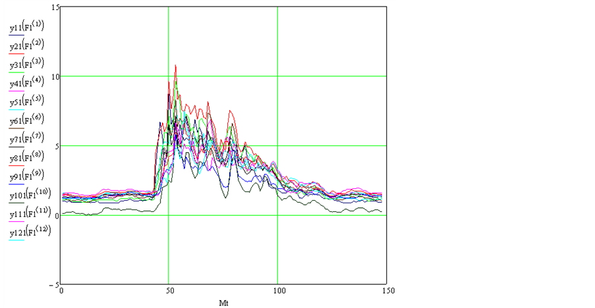Click the y11(F1⟨1⟩) legend entry
Screen dimensions: 595x308
[26, 28]
